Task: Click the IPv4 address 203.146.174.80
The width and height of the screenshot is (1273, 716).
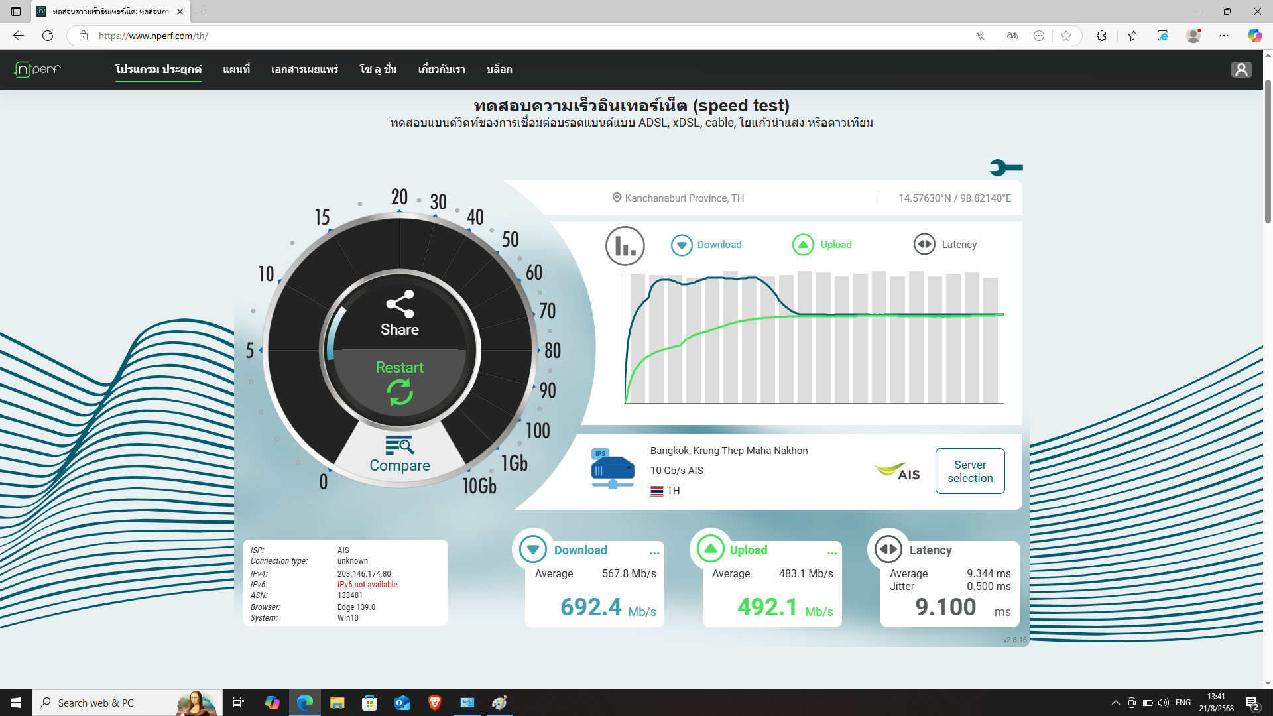Action: click(364, 574)
